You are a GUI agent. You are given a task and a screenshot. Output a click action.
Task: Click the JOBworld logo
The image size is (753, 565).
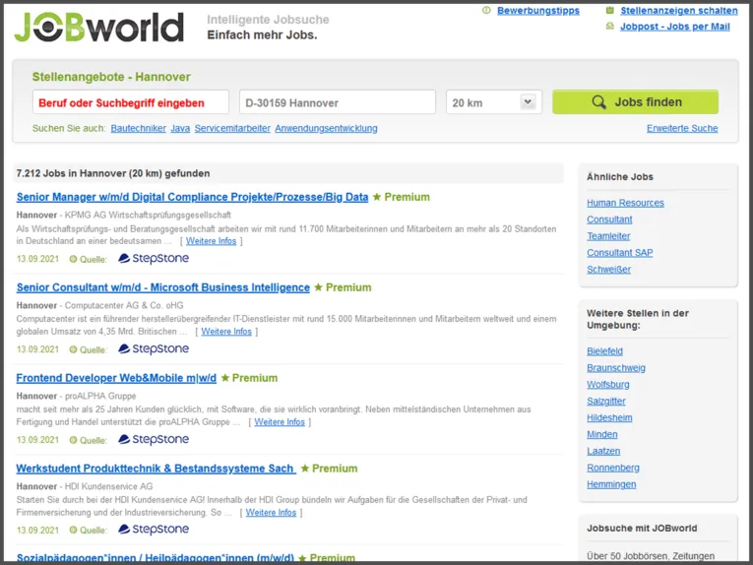tap(99, 28)
